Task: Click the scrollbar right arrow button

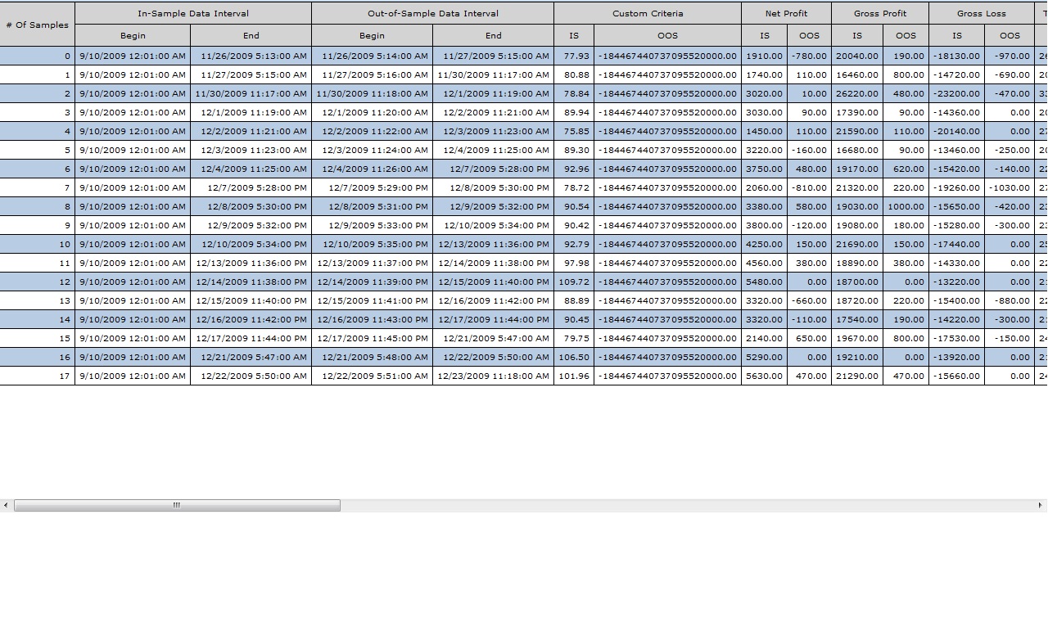Action: tap(1041, 506)
